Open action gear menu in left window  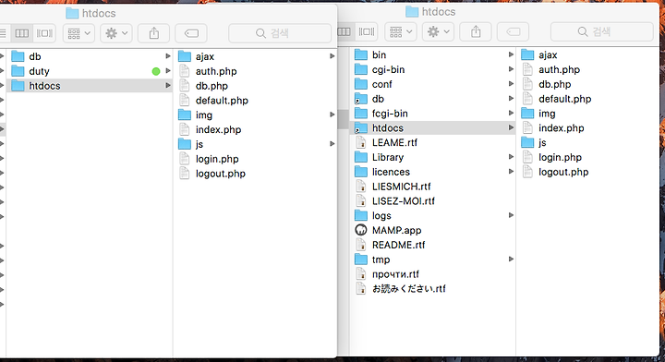click(116, 33)
